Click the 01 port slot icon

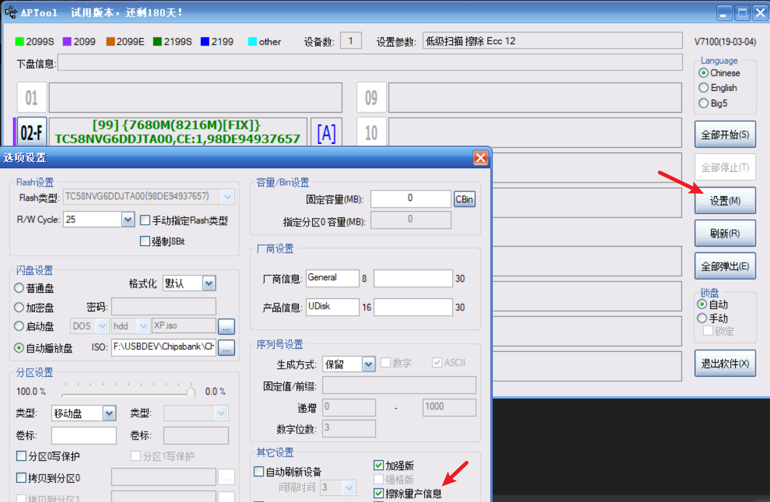(x=31, y=98)
